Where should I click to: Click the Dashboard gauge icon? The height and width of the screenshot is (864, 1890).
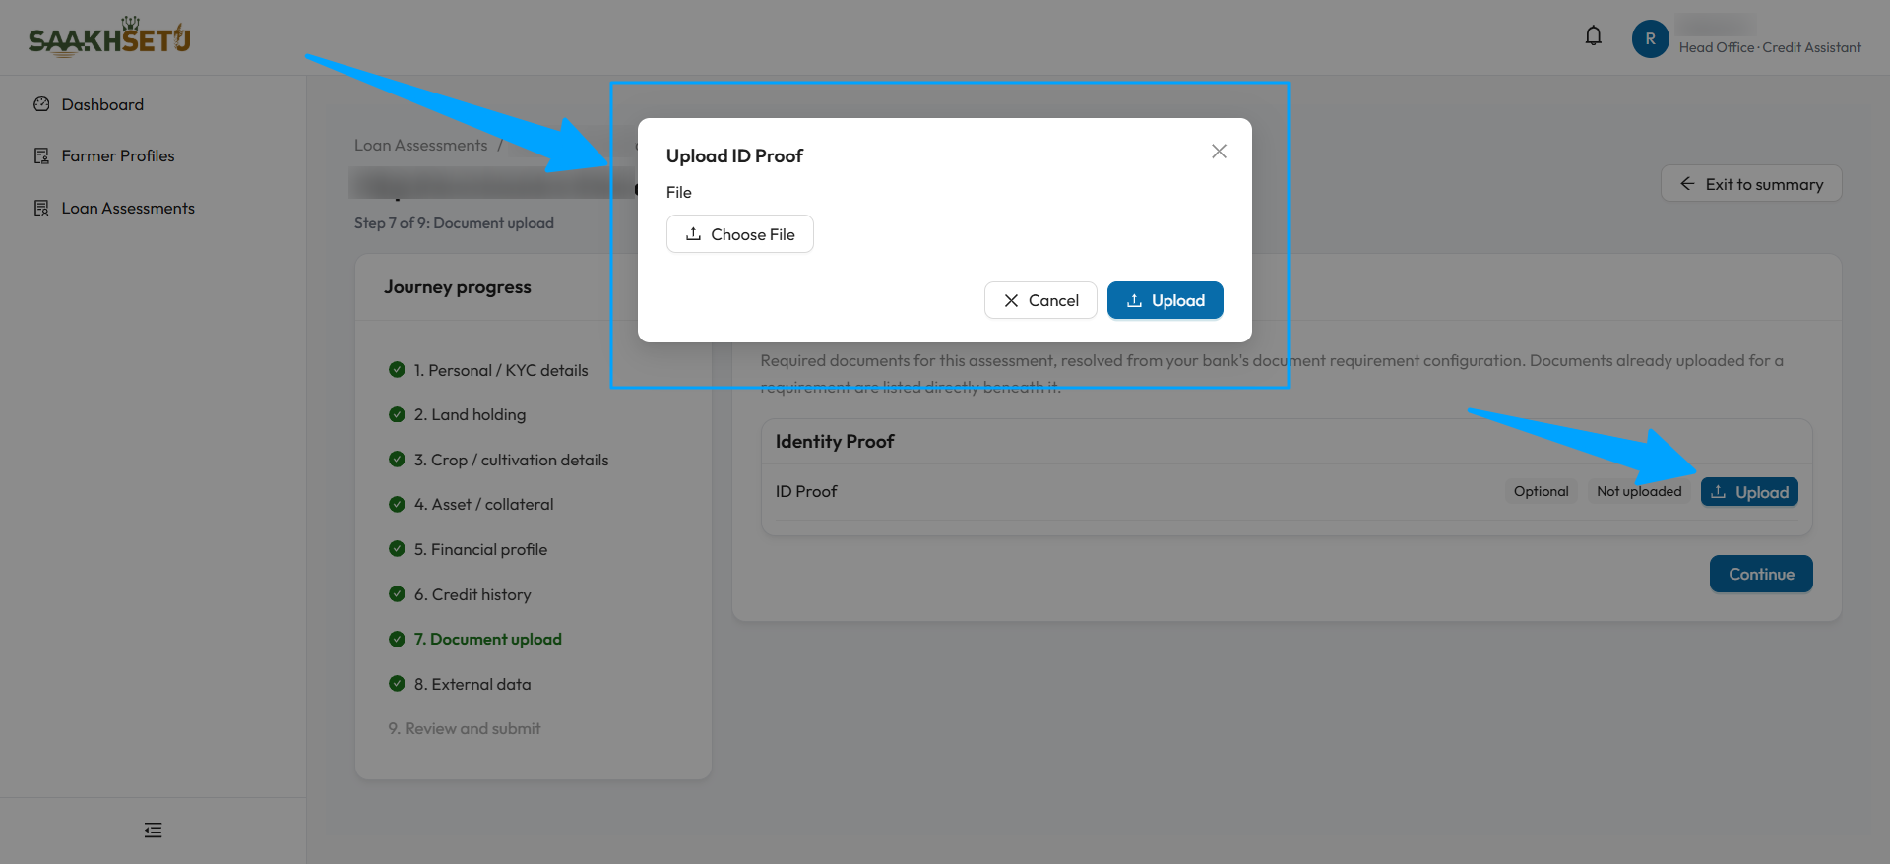click(x=41, y=104)
